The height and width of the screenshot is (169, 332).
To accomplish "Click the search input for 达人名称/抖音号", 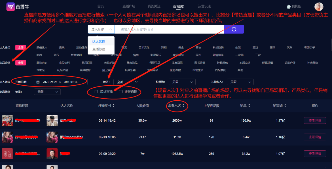I will point(169,29).
